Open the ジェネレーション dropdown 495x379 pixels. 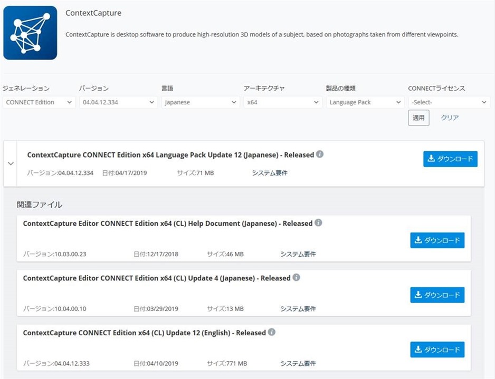pyautogui.click(x=39, y=102)
